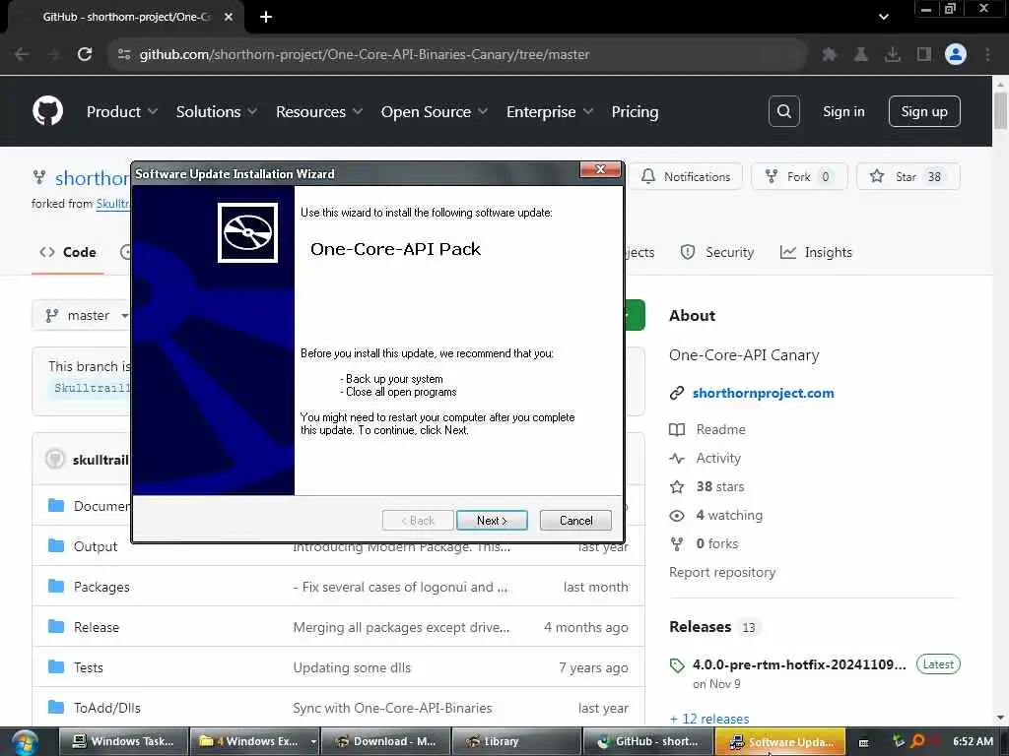
Task: Show the + 12 releases link
Action: click(709, 719)
